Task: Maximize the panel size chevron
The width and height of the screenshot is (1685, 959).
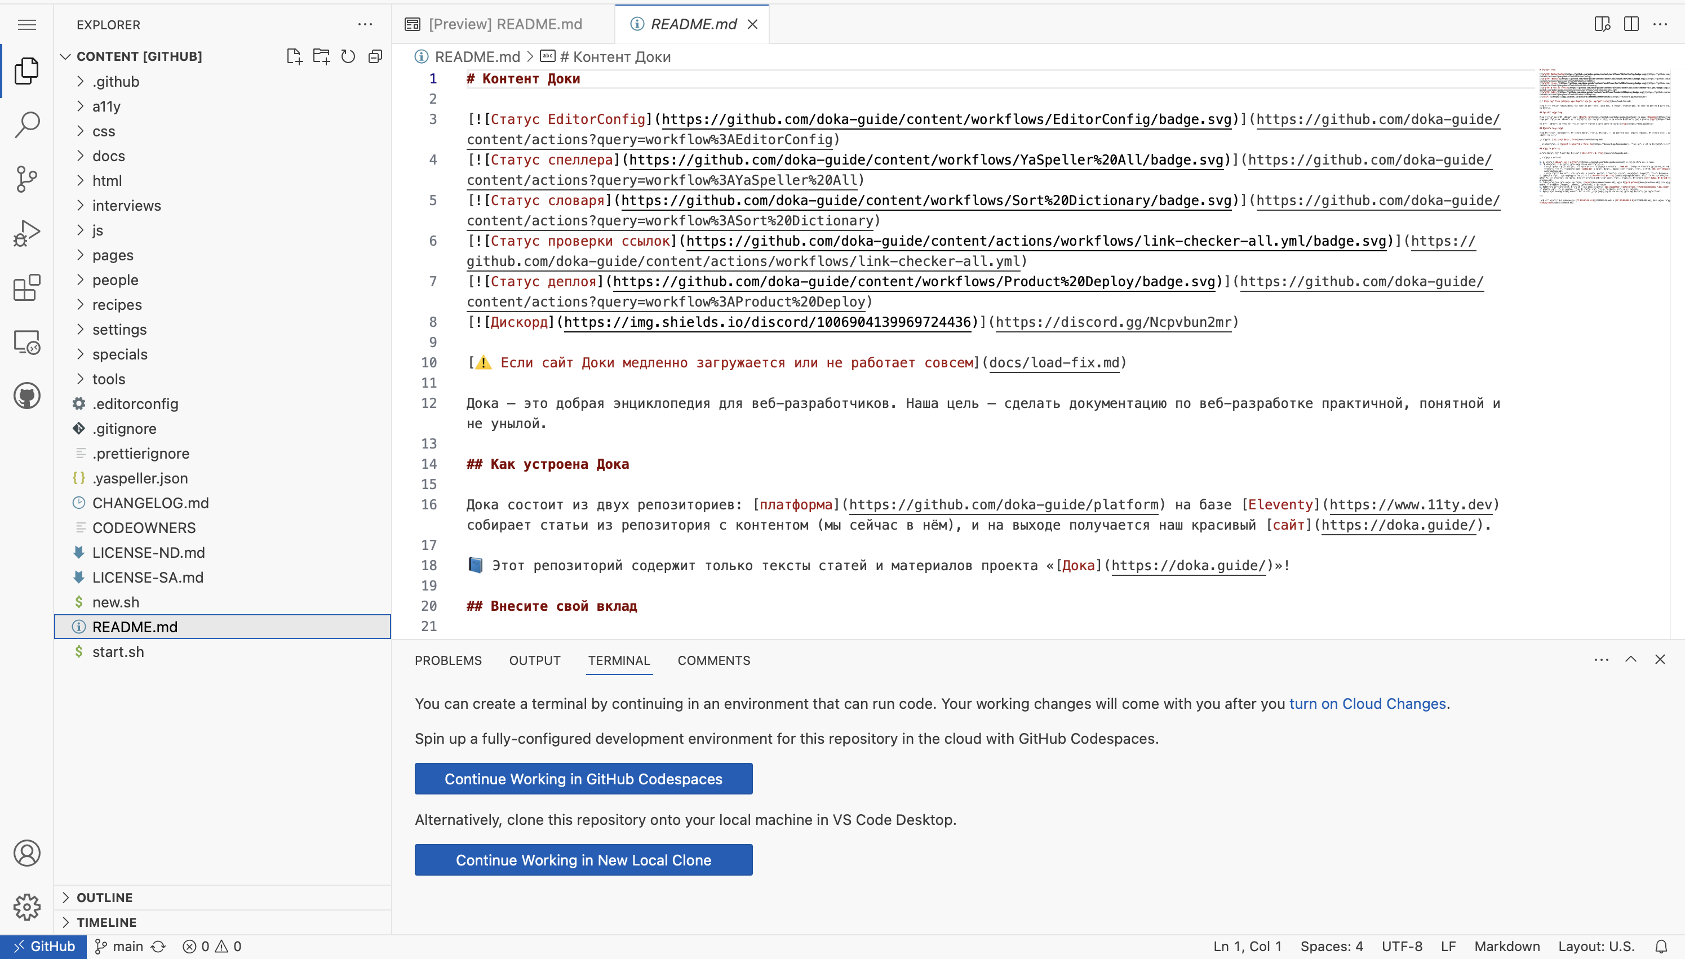Action: (x=1631, y=659)
